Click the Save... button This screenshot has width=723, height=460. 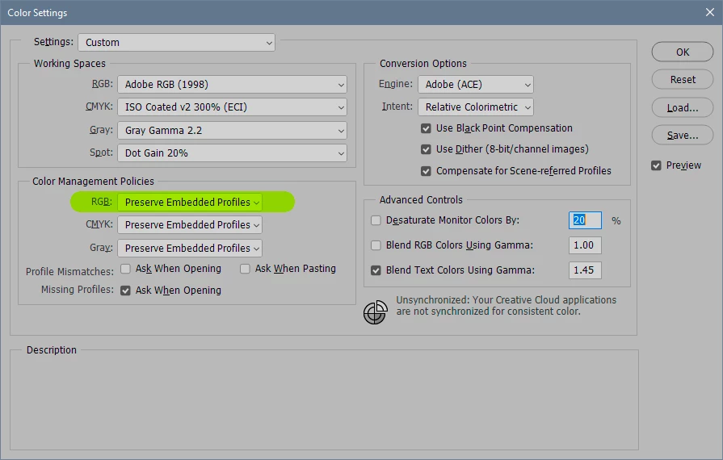[x=683, y=136]
